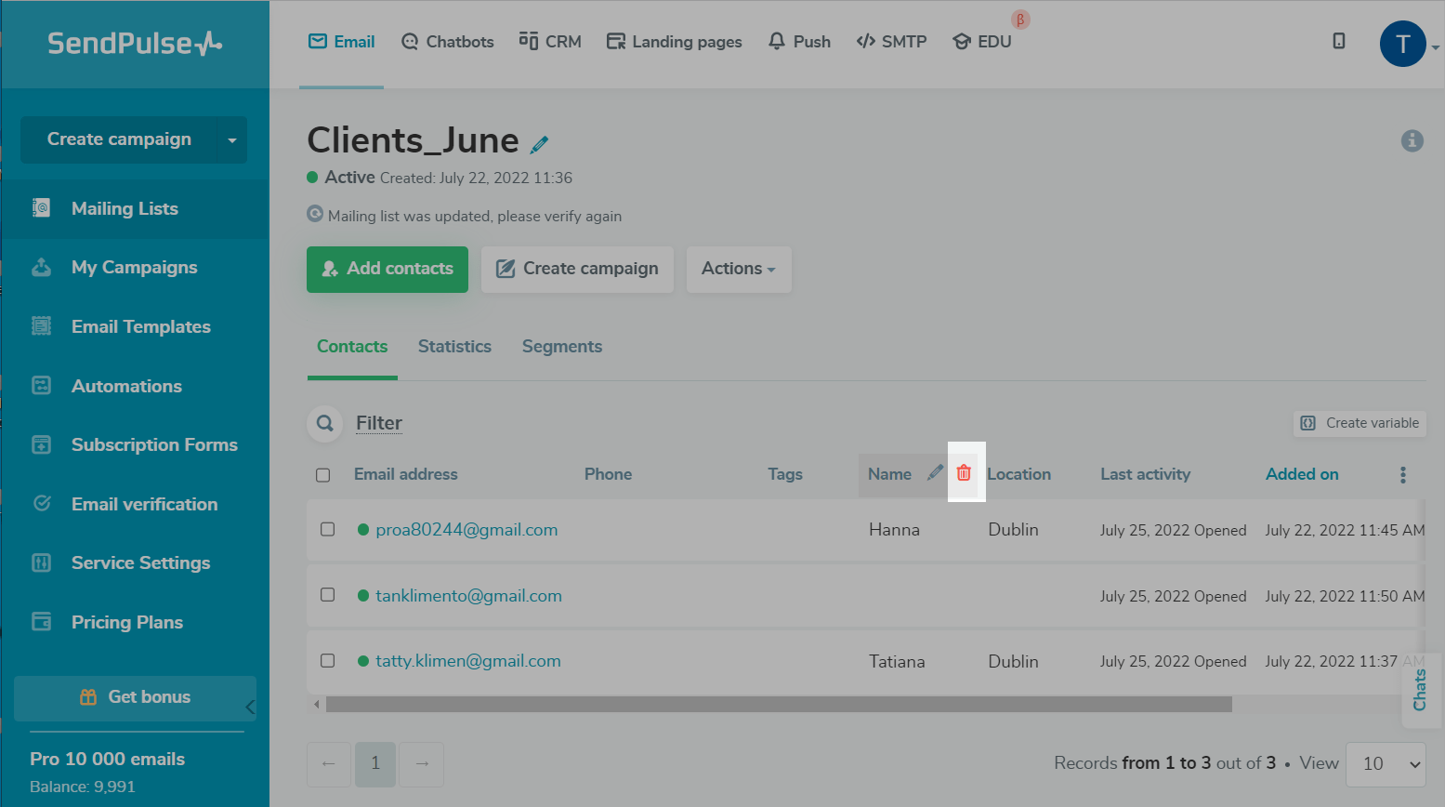Open the tanklimento@gmail.com contact link
Image resolution: width=1445 pixels, height=807 pixels.
point(468,596)
